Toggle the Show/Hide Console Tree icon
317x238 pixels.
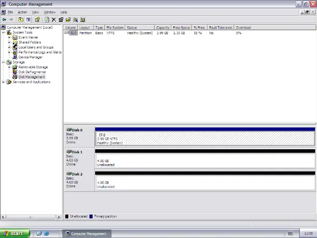(28, 20)
